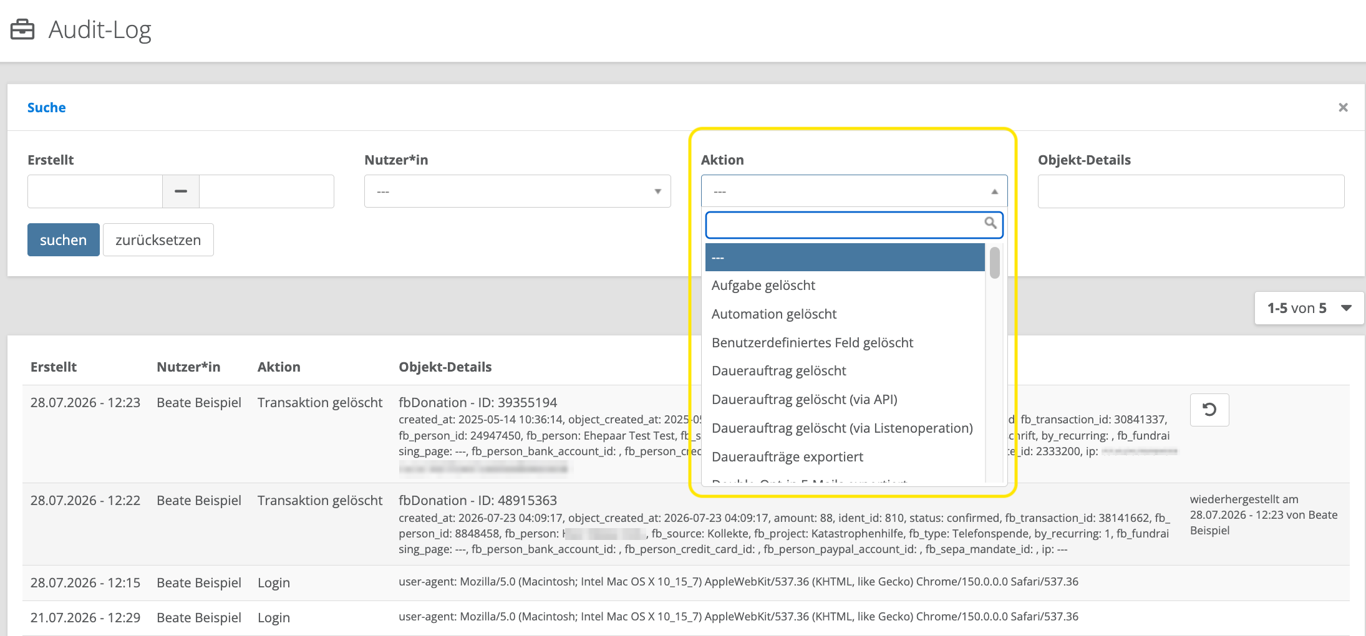
Task: Select 'Aufgabe gelöscht' option
Action: click(845, 286)
